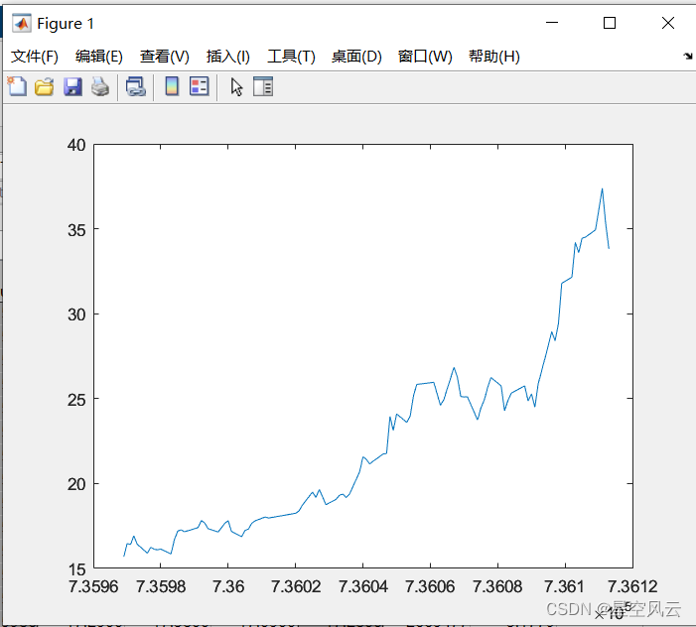Open the 插入(I) menu
This screenshot has height=627, width=696.
228,57
